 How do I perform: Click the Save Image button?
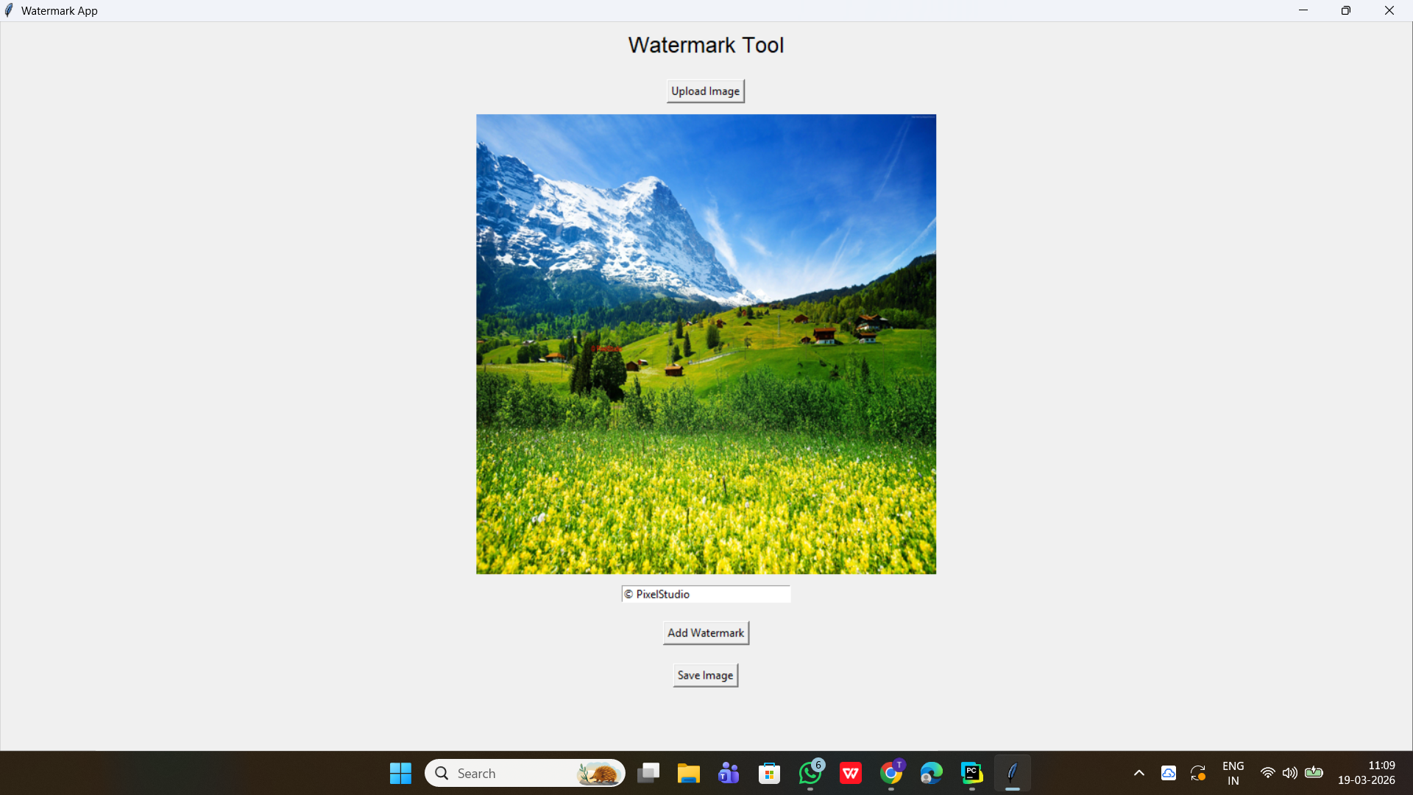coord(704,674)
